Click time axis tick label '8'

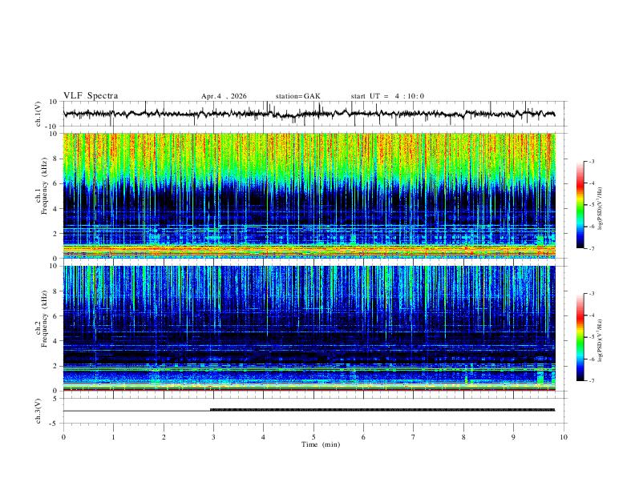click(x=463, y=437)
